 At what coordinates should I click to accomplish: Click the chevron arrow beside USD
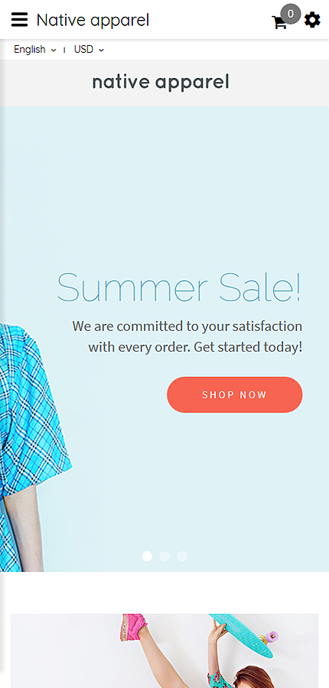(102, 50)
